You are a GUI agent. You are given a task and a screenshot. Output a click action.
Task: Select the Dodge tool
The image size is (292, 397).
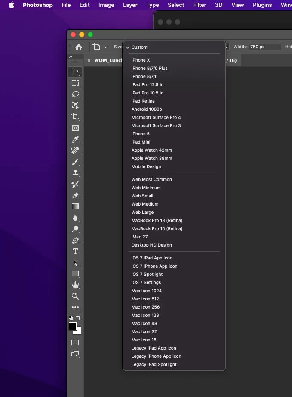75,229
